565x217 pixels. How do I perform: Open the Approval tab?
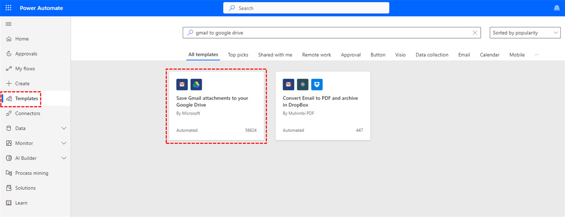[x=351, y=55]
